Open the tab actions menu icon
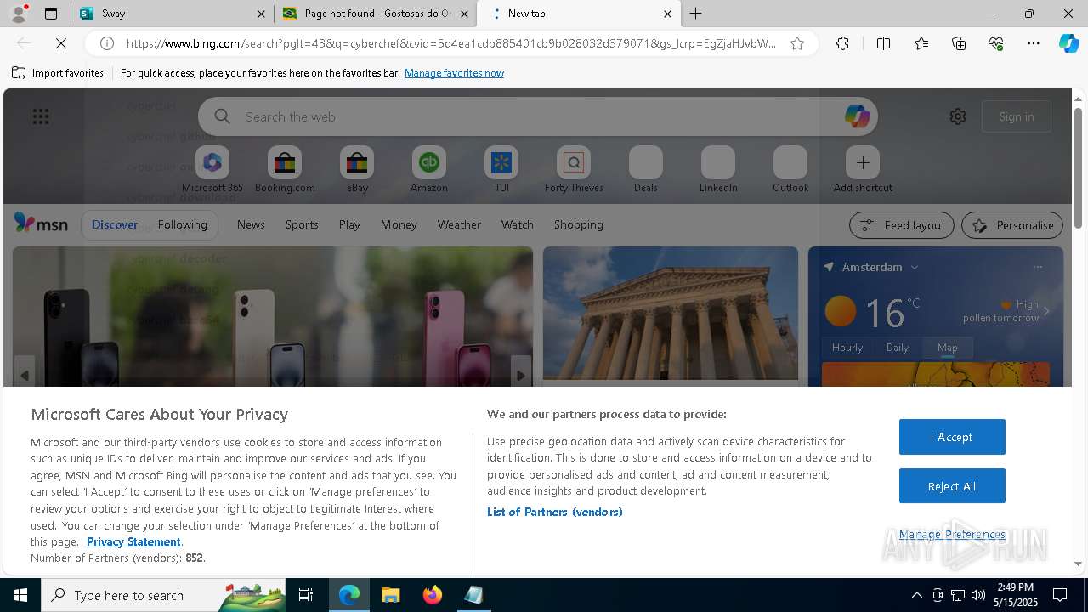1088x612 pixels. (x=51, y=14)
